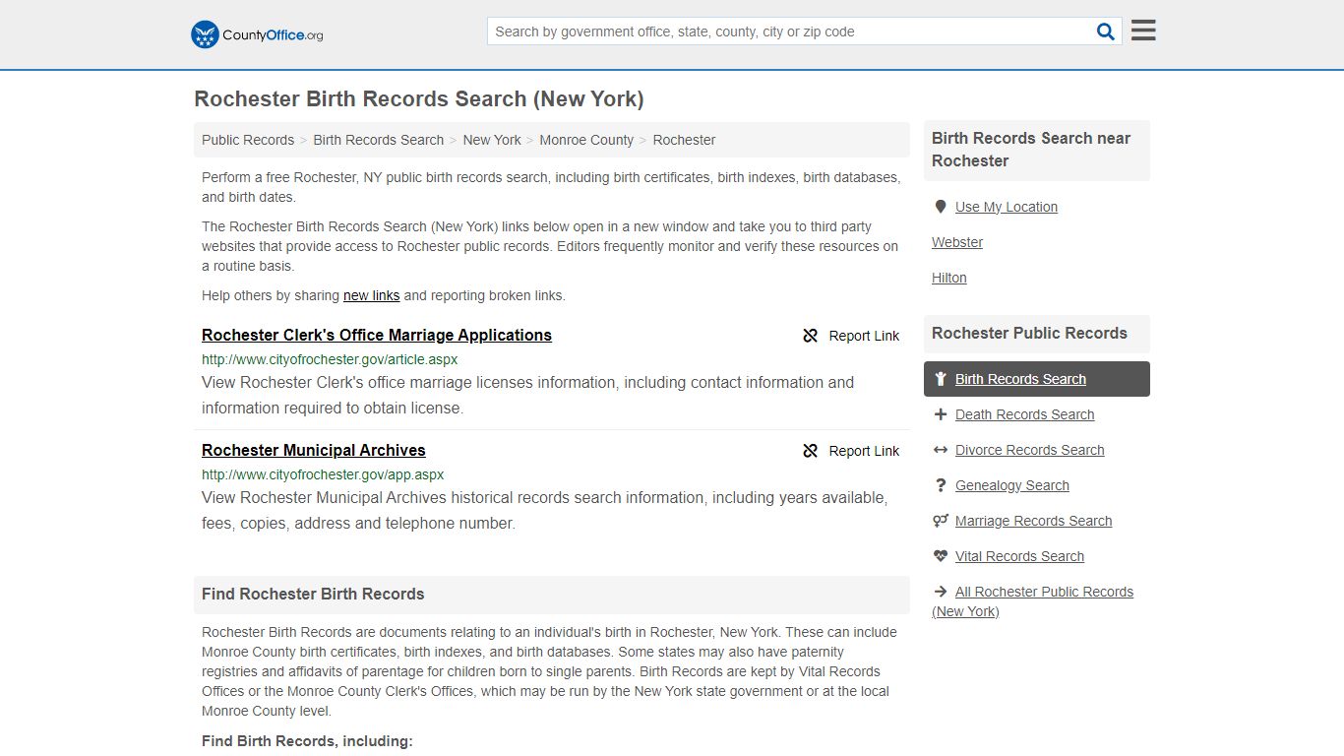Click 'Find Birth Records, including:' text
Viewport: 1344px width, 756px height.
pyautogui.click(x=307, y=741)
